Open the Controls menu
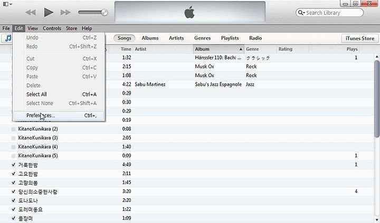Image resolution: width=380 pixels, height=223 pixels. 52,28
